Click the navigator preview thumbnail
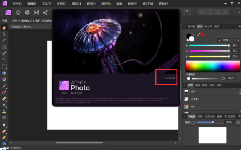This screenshot has height=150, width=241. pyautogui.click(x=212, y=135)
